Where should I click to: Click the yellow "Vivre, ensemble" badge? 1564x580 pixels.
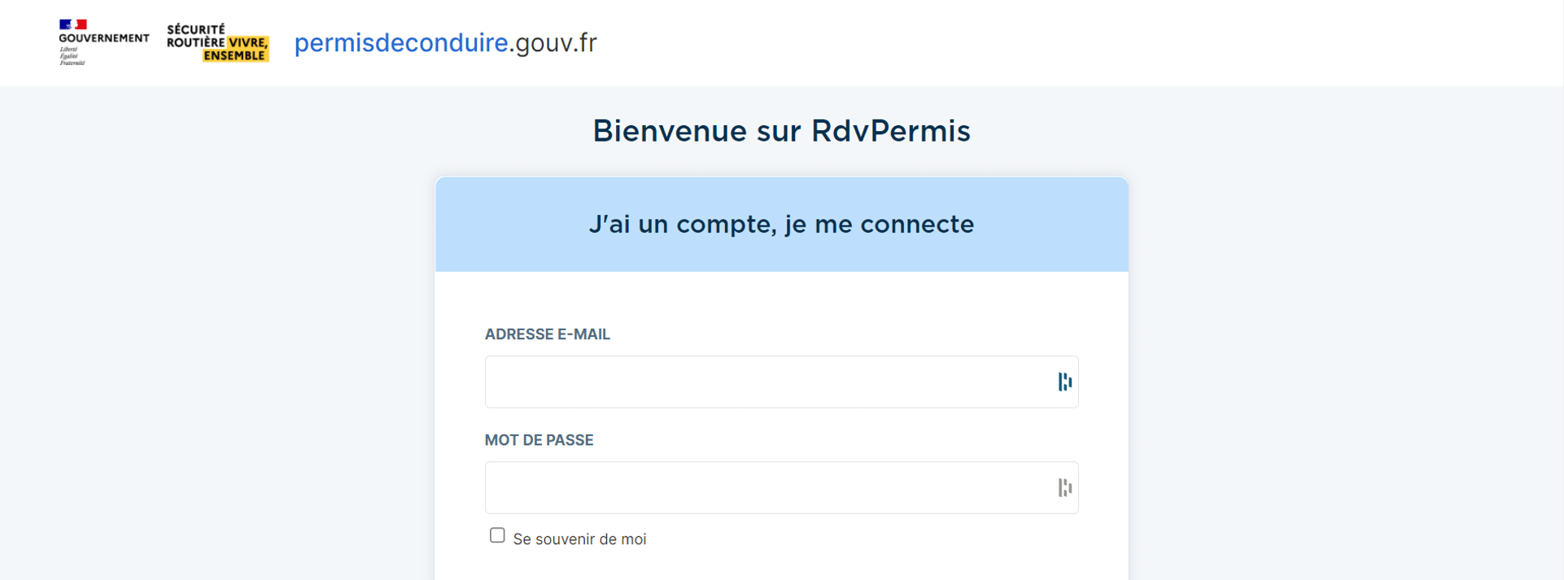click(236, 49)
